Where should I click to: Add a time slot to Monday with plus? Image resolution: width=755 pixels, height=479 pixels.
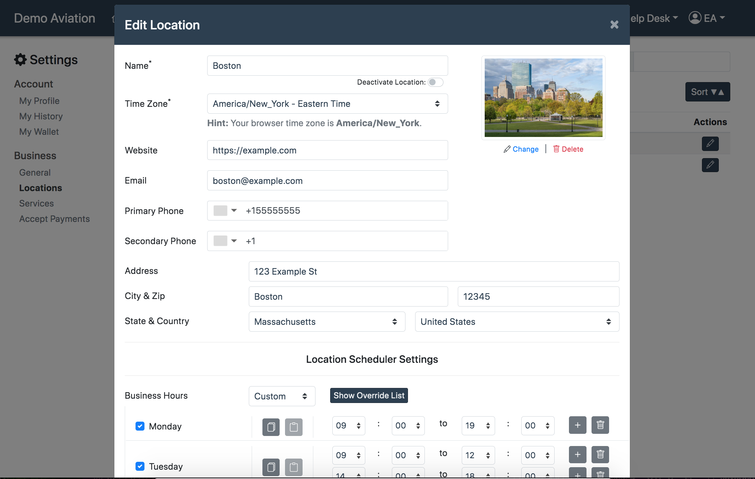click(577, 425)
